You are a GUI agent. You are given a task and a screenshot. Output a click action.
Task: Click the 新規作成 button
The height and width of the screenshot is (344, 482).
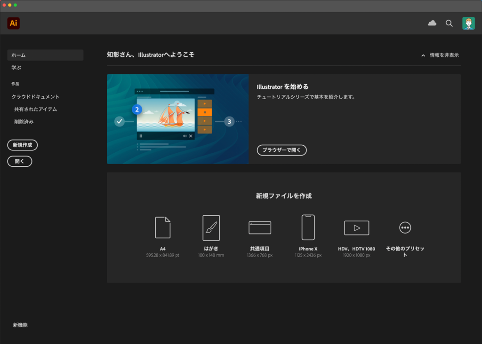23,145
